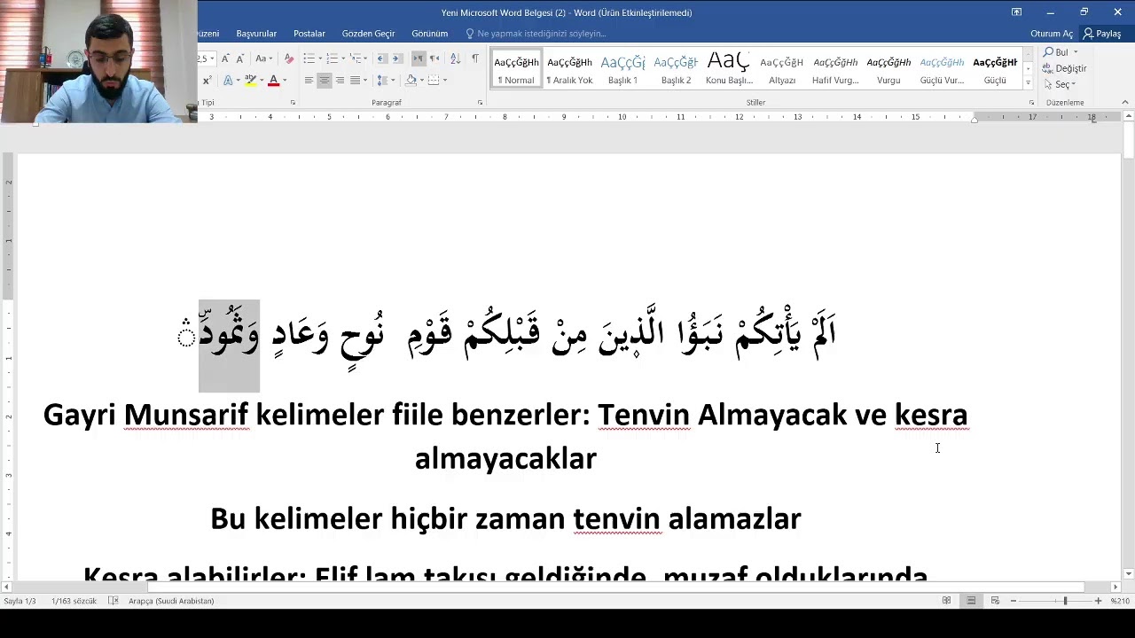This screenshot has height=638, width=1135.
Task: Collapse the ribbon with the chevron
Action: click(x=1125, y=102)
